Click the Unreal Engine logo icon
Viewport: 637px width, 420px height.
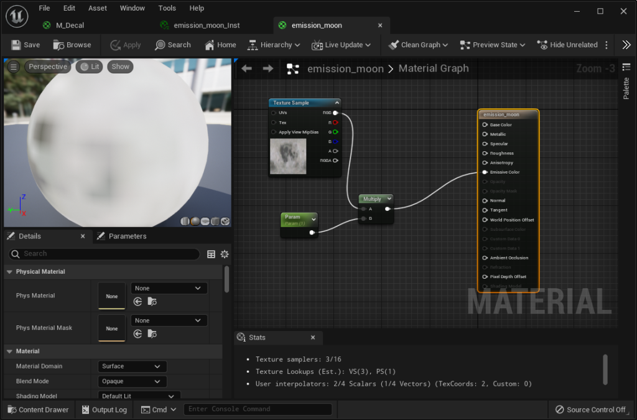[x=17, y=16]
